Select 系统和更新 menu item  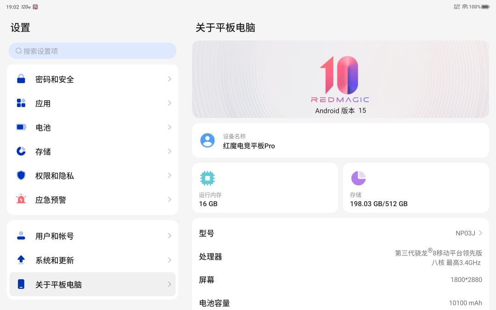[x=92, y=260]
